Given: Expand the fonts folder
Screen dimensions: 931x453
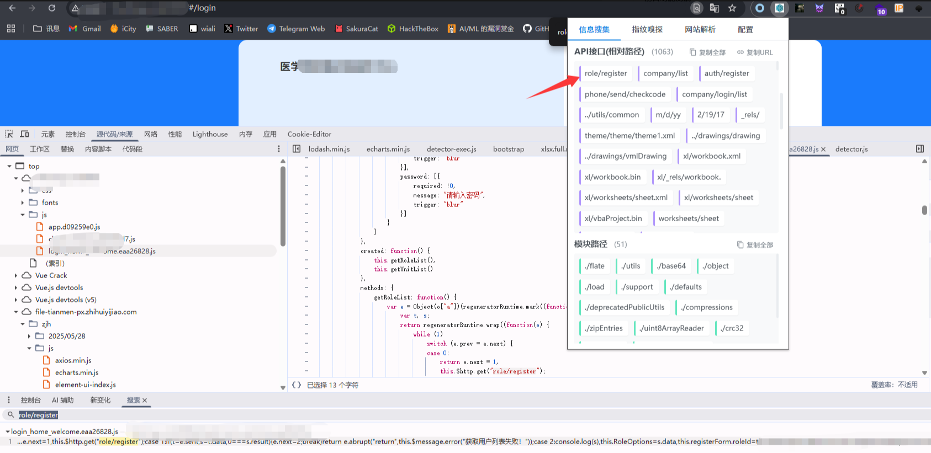Looking at the screenshot, I should click(x=23, y=202).
